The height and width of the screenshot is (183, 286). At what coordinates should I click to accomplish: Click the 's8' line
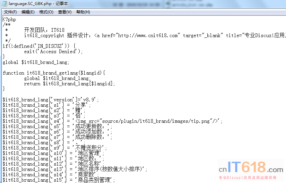[x=44, y=143]
